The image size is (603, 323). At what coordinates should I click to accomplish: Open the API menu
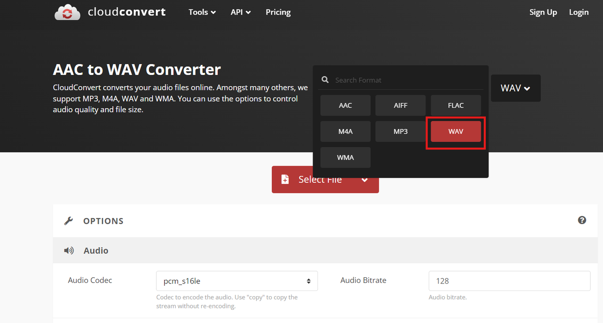(x=241, y=12)
